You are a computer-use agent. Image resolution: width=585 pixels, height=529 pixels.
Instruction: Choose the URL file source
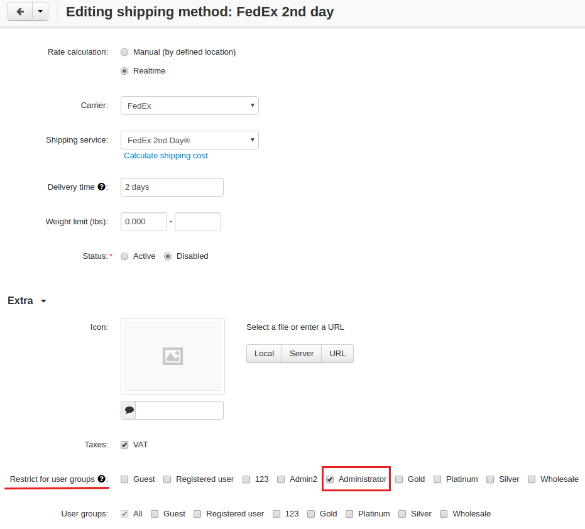pyautogui.click(x=337, y=354)
